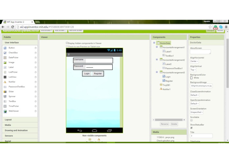
Task: Click the BackgroundImage file field
Action: (201, 86)
